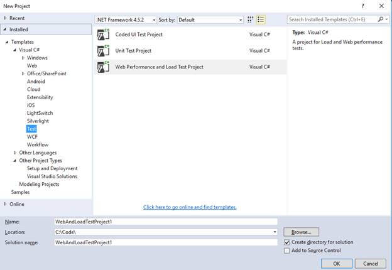Viewport: 392px width, 270px height.
Task: Click the Unit Test Project flask icon
Action: pos(103,51)
